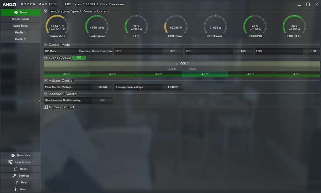The image size is (321, 193).
Task: Click the About info icon
Action: (16, 189)
